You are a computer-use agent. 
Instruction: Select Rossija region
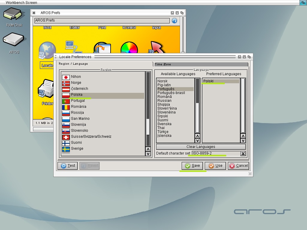point(103,113)
